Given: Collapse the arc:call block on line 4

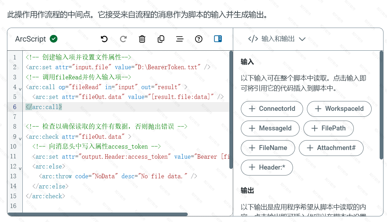Looking at the screenshot, I should 20,88.
